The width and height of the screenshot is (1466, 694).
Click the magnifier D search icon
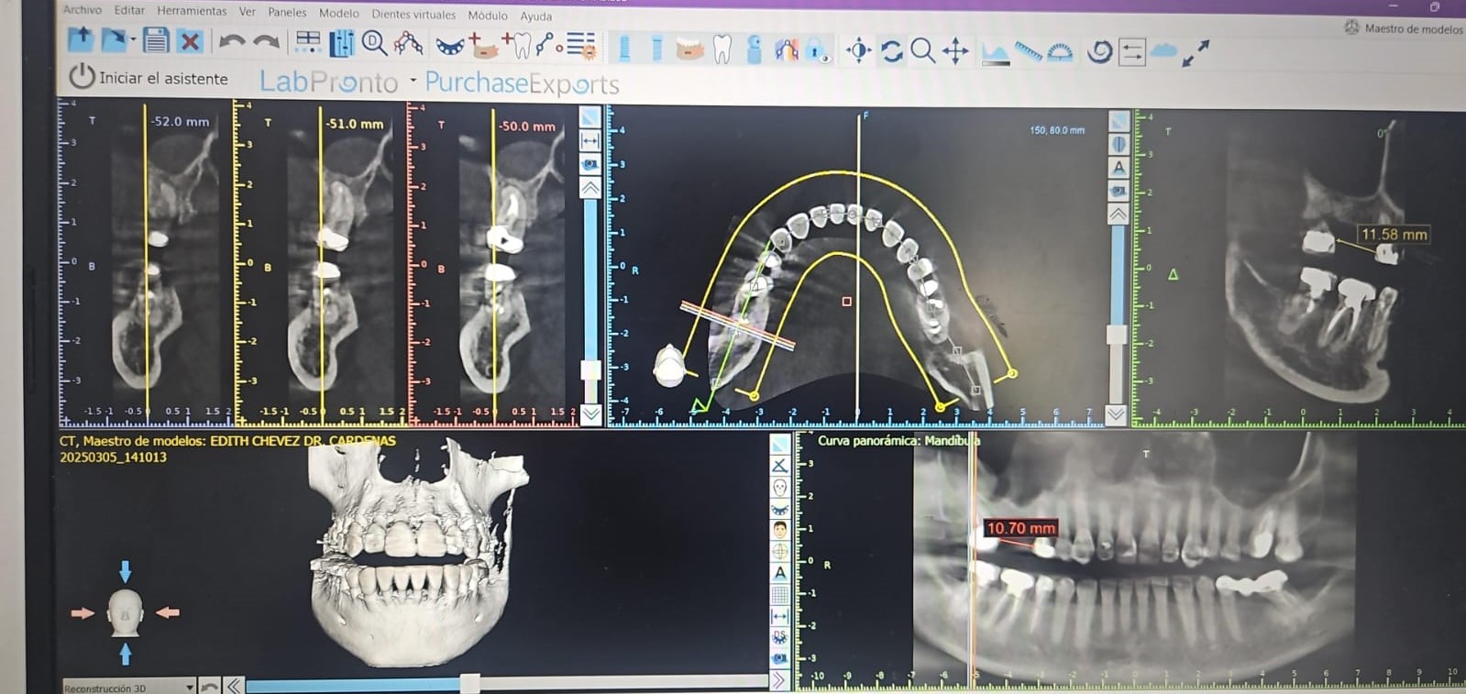(374, 42)
